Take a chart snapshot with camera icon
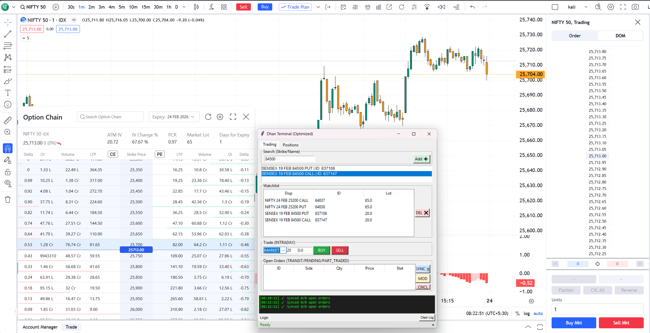The height and width of the screenshot is (333, 650). 635,7
